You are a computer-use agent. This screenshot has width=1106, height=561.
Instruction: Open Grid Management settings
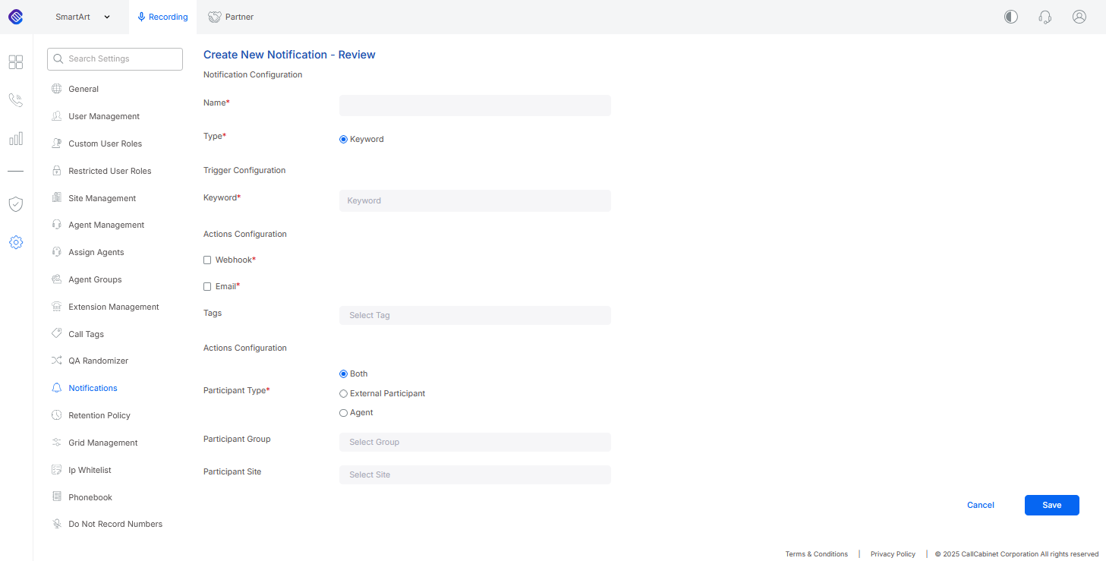tap(103, 443)
